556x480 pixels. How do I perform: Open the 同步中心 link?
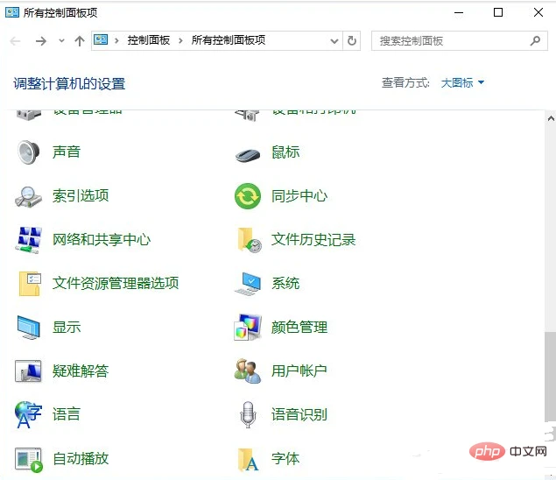[x=299, y=195]
